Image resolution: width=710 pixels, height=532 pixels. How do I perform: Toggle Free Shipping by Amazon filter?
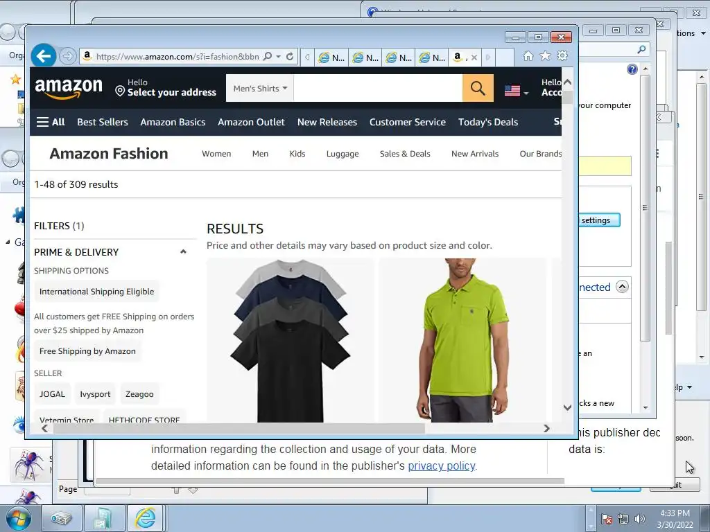[x=87, y=351]
